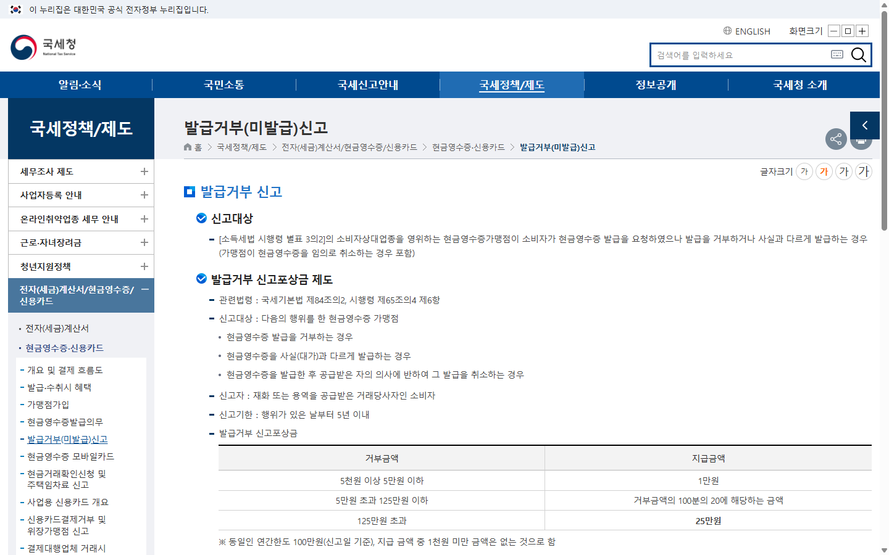Go to 현금영수증발급의무 page
889x555 pixels.
(x=65, y=422)
